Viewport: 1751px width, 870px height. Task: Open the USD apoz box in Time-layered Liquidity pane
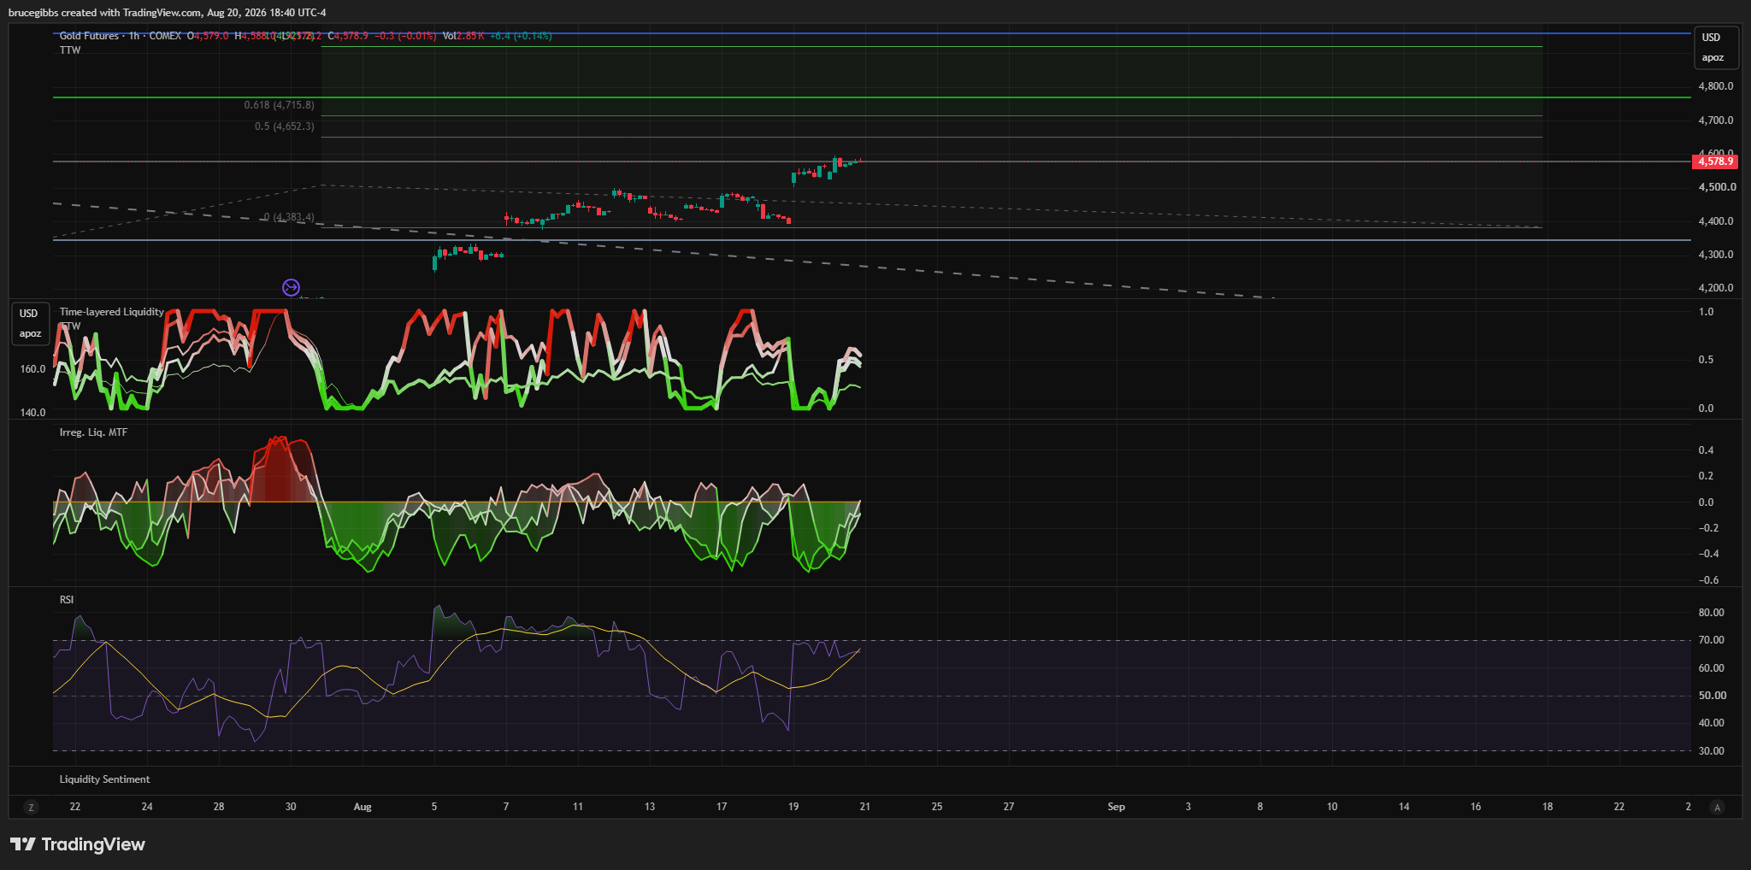[x=30, y=324]
